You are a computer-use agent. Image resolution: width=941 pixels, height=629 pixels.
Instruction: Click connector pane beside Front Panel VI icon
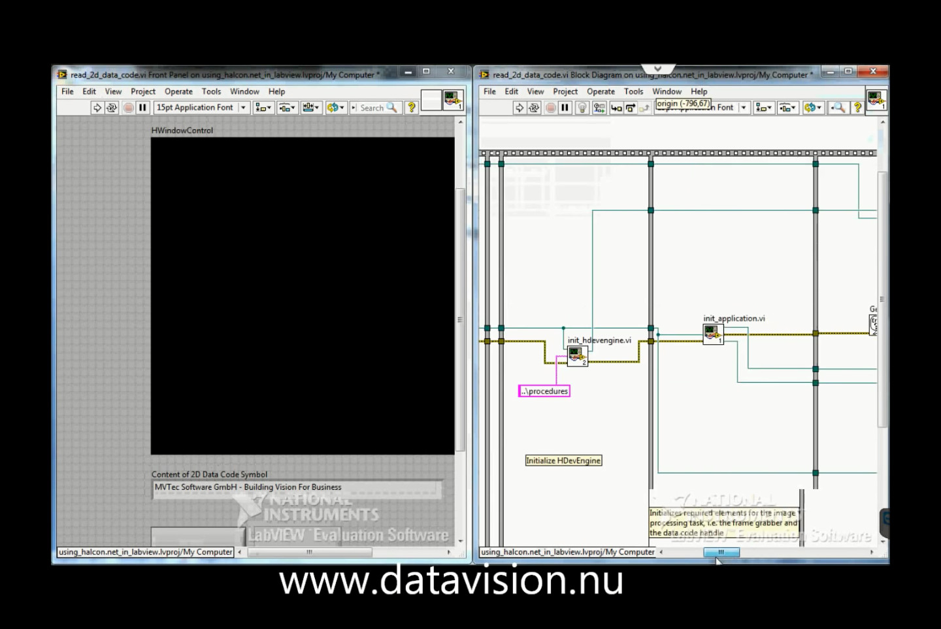tap(431, 100)
